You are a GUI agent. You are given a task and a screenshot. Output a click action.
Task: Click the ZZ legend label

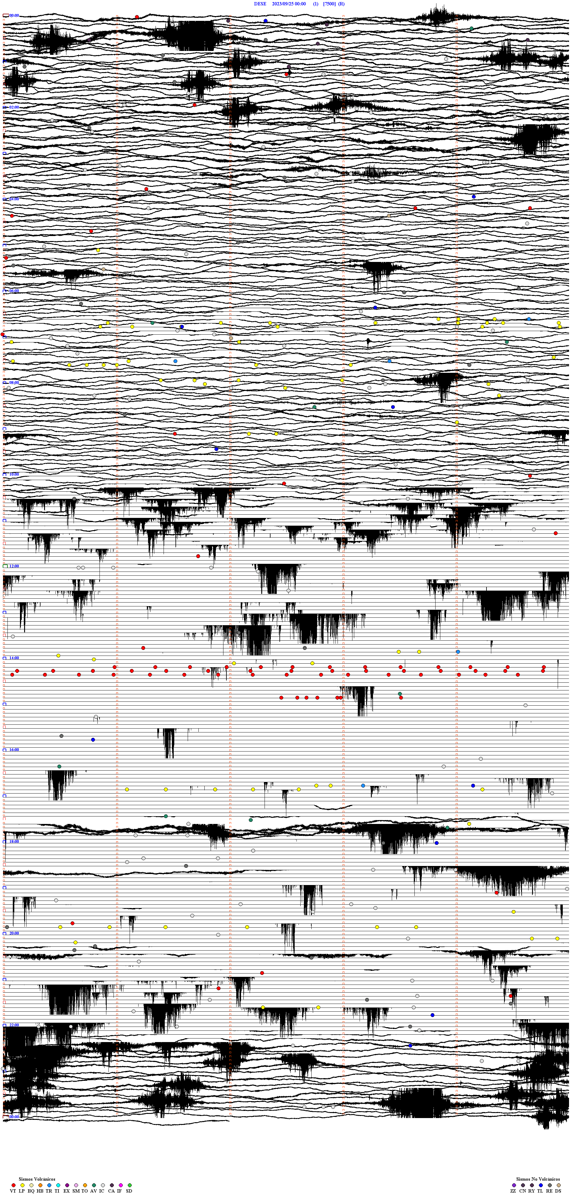[x=513, y=1191]
